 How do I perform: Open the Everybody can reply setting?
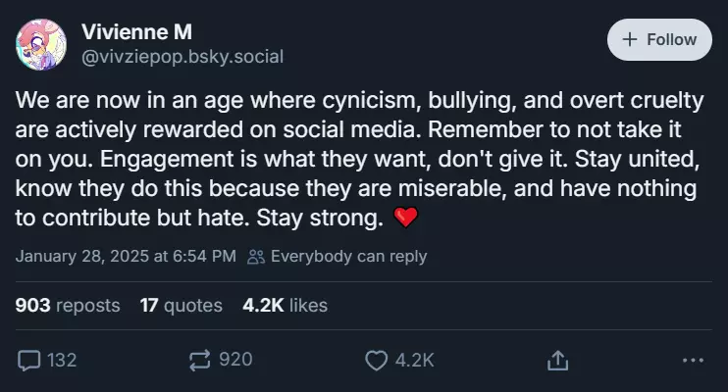[348, 257]
